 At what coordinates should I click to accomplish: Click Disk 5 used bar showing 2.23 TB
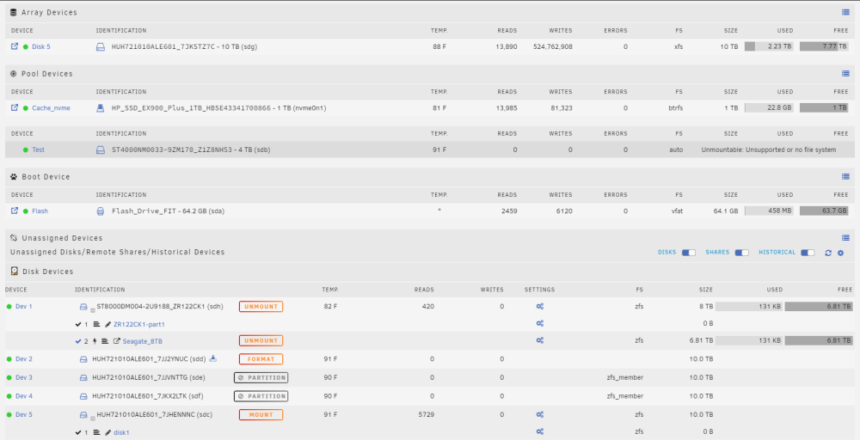pyautogui.click(x=769, y=46)
